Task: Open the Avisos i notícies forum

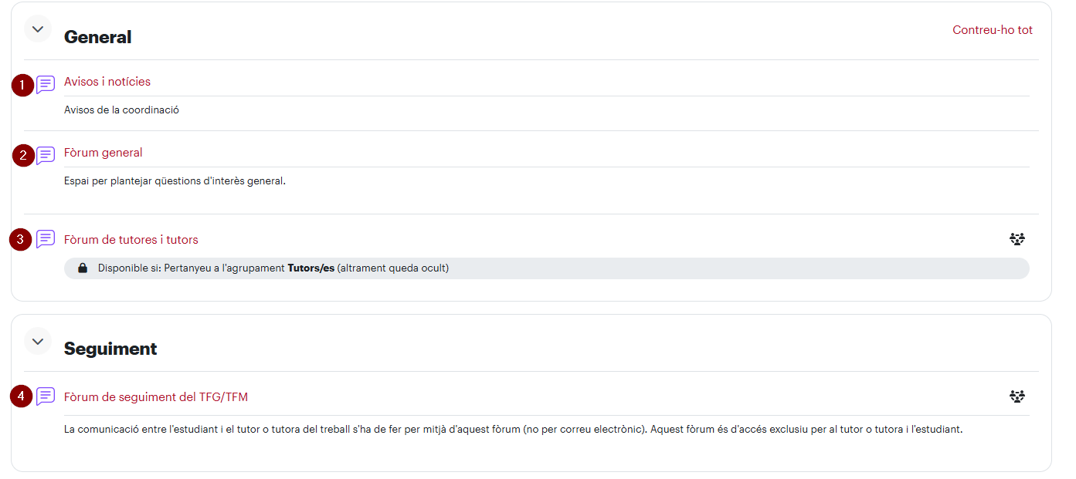Action: 107,82
